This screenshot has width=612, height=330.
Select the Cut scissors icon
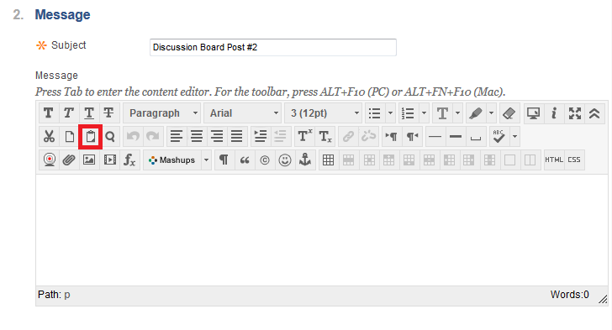tap(49, 137)
